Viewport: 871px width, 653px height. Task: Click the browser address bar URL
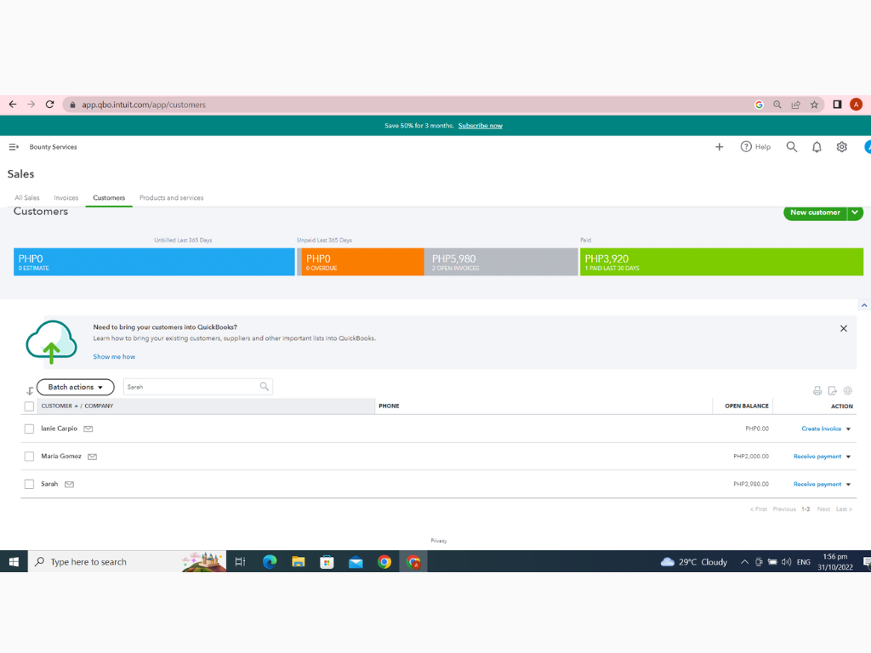point(144,105)
